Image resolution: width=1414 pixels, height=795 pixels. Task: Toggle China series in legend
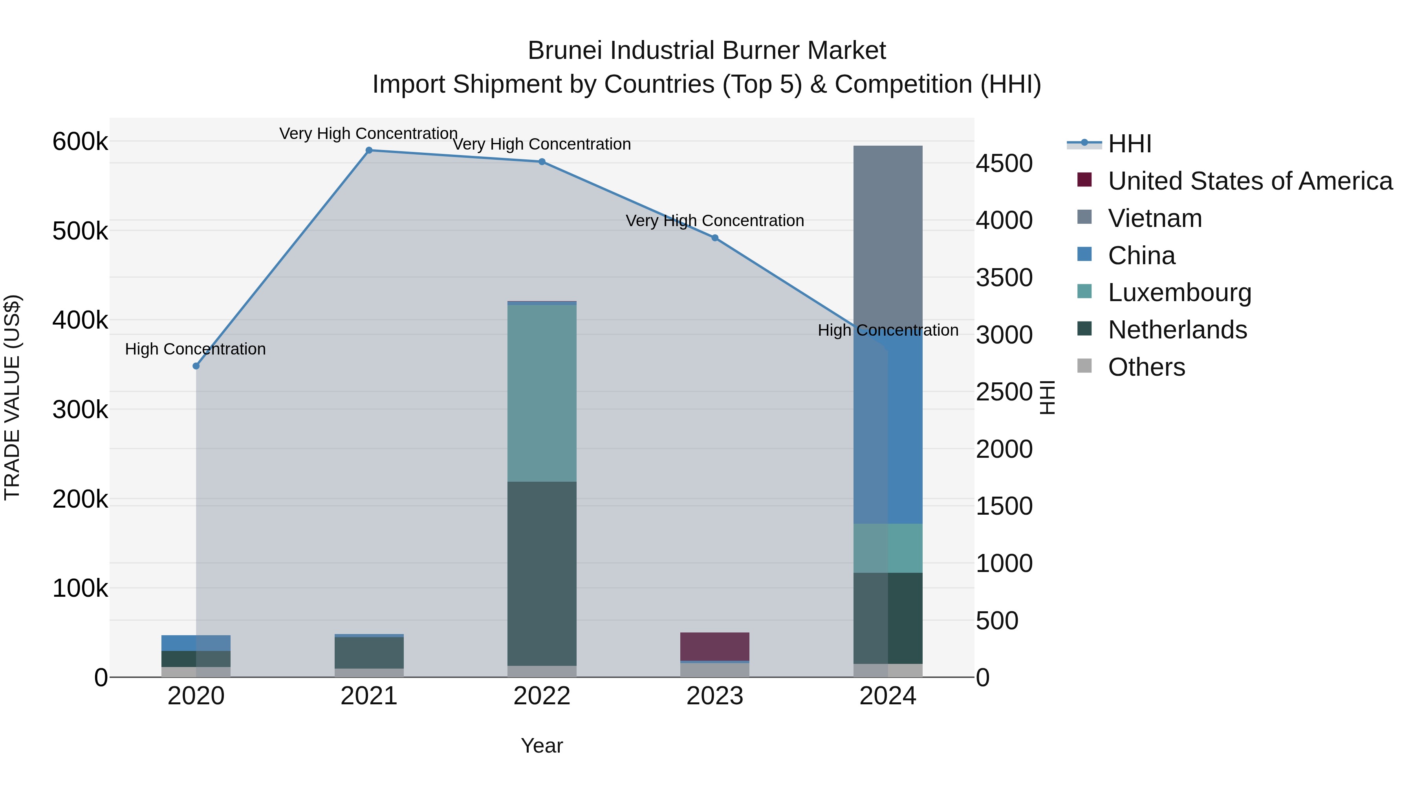[1126, 256]
